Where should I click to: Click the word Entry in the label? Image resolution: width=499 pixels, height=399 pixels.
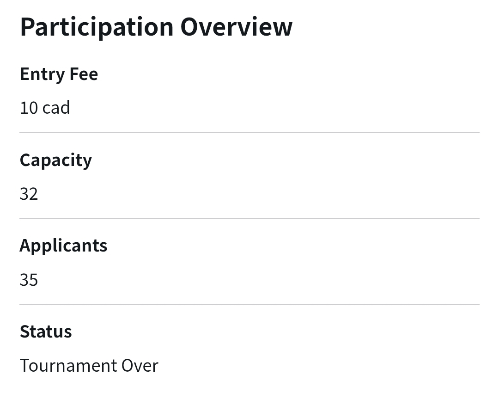pyautogui.click(x=42, y=74)
